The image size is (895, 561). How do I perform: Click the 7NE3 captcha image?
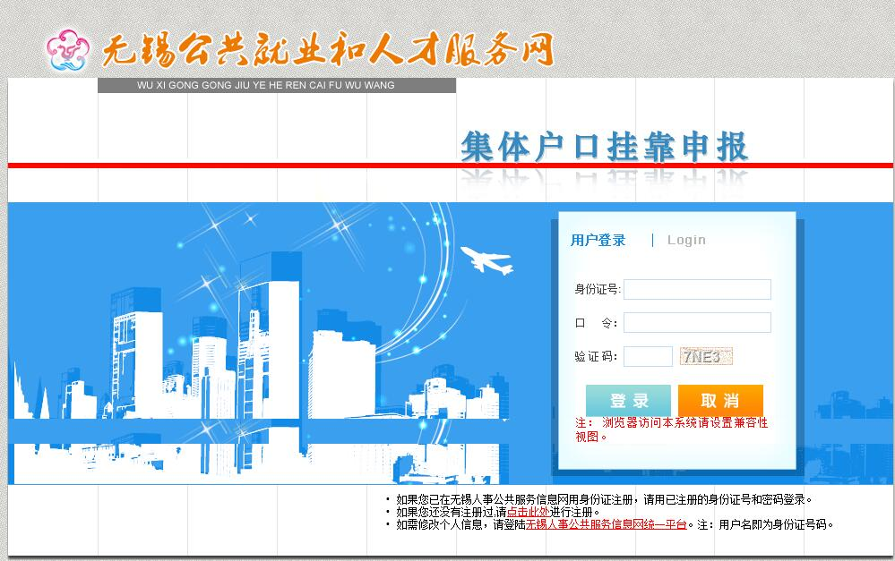[706, 357]
